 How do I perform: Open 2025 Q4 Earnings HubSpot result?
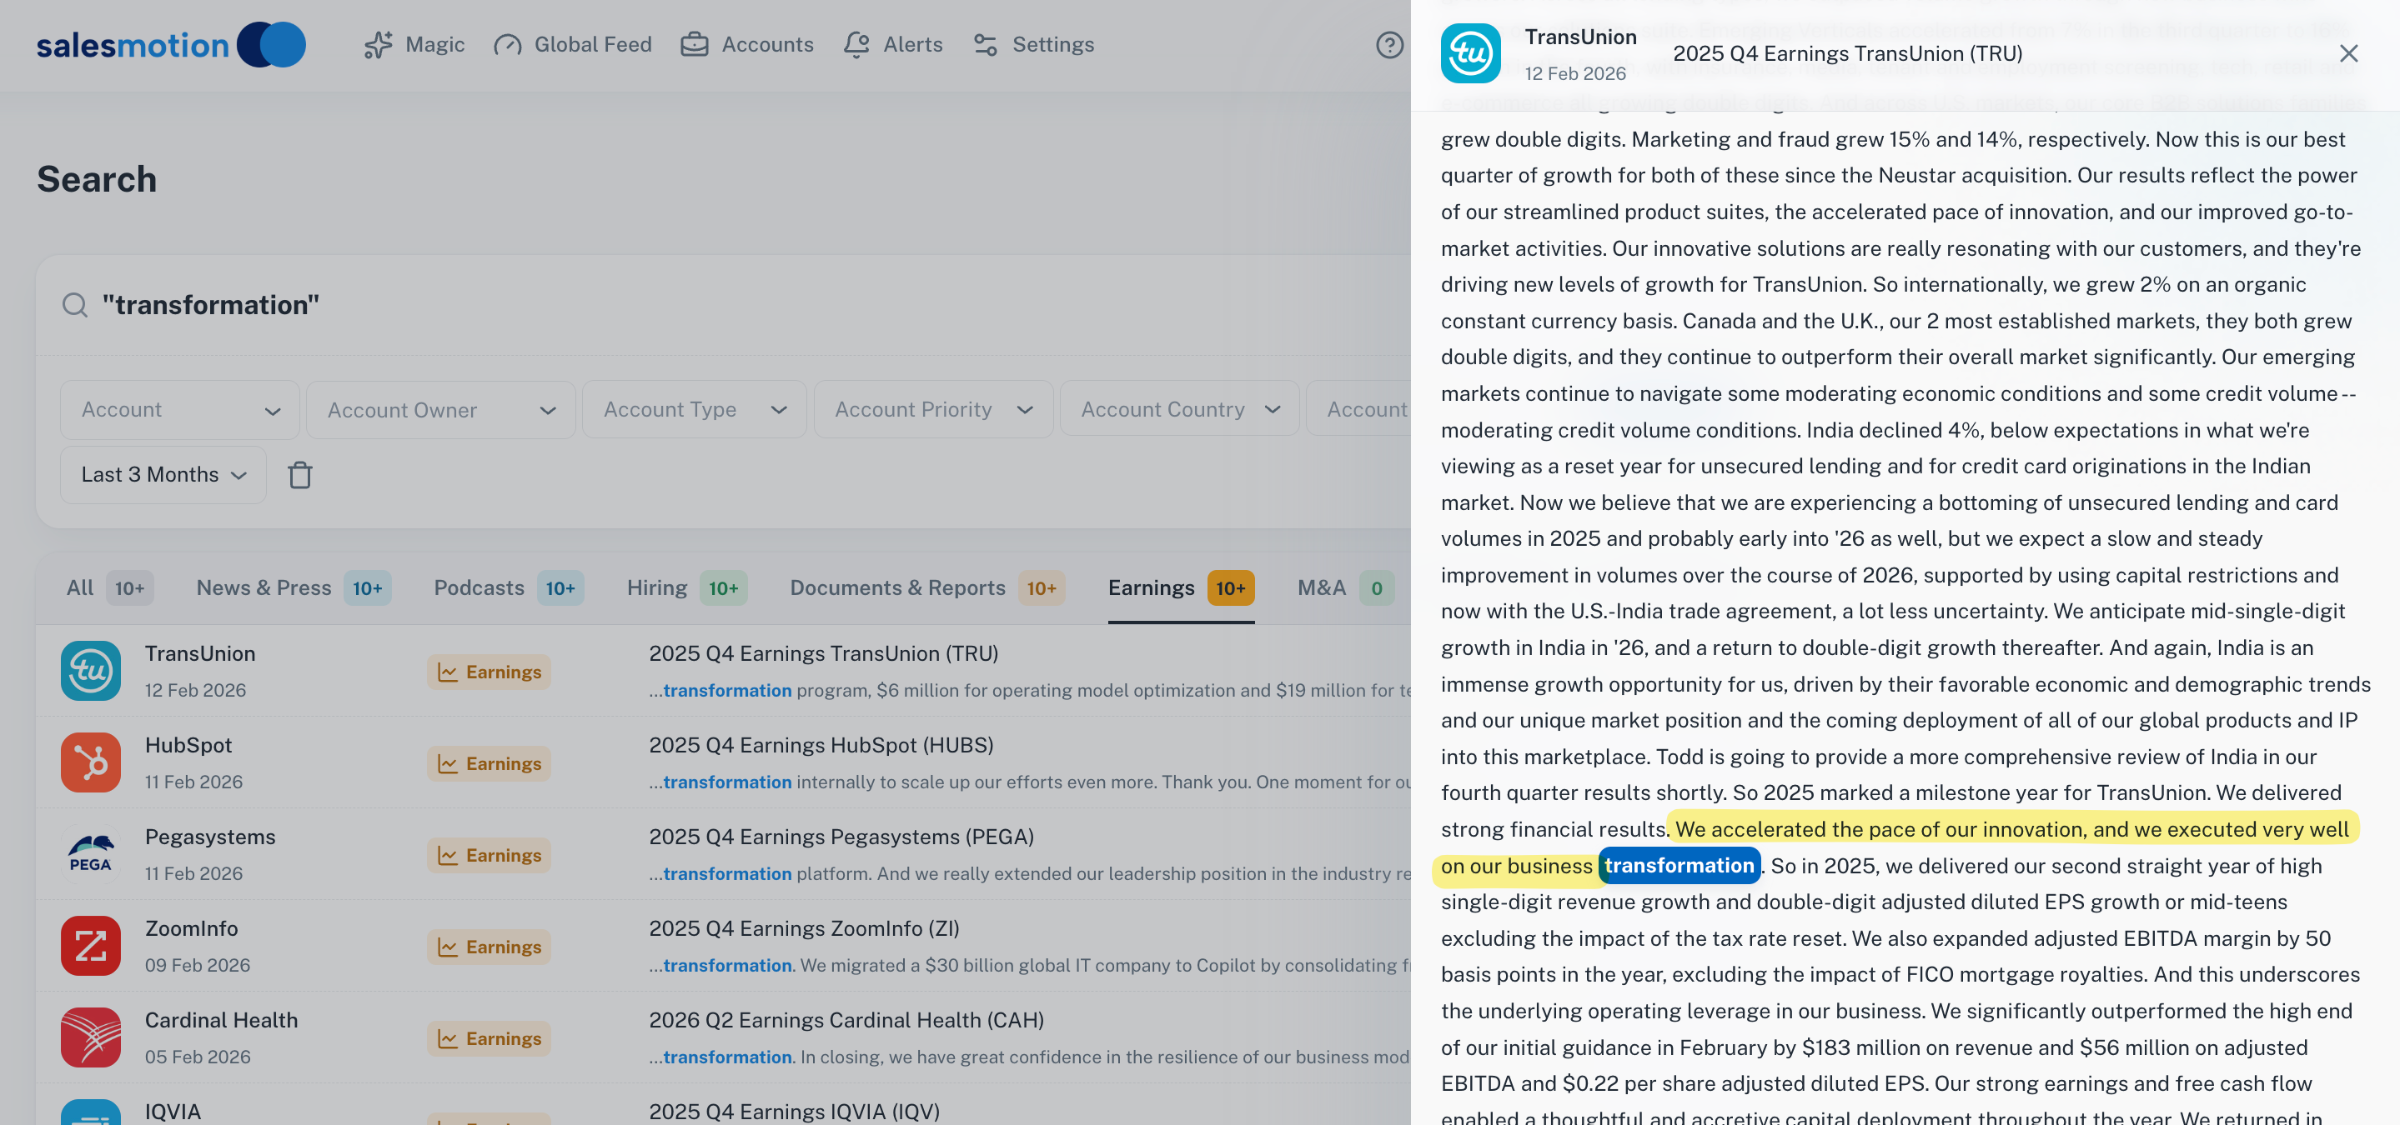coord(821,745)
